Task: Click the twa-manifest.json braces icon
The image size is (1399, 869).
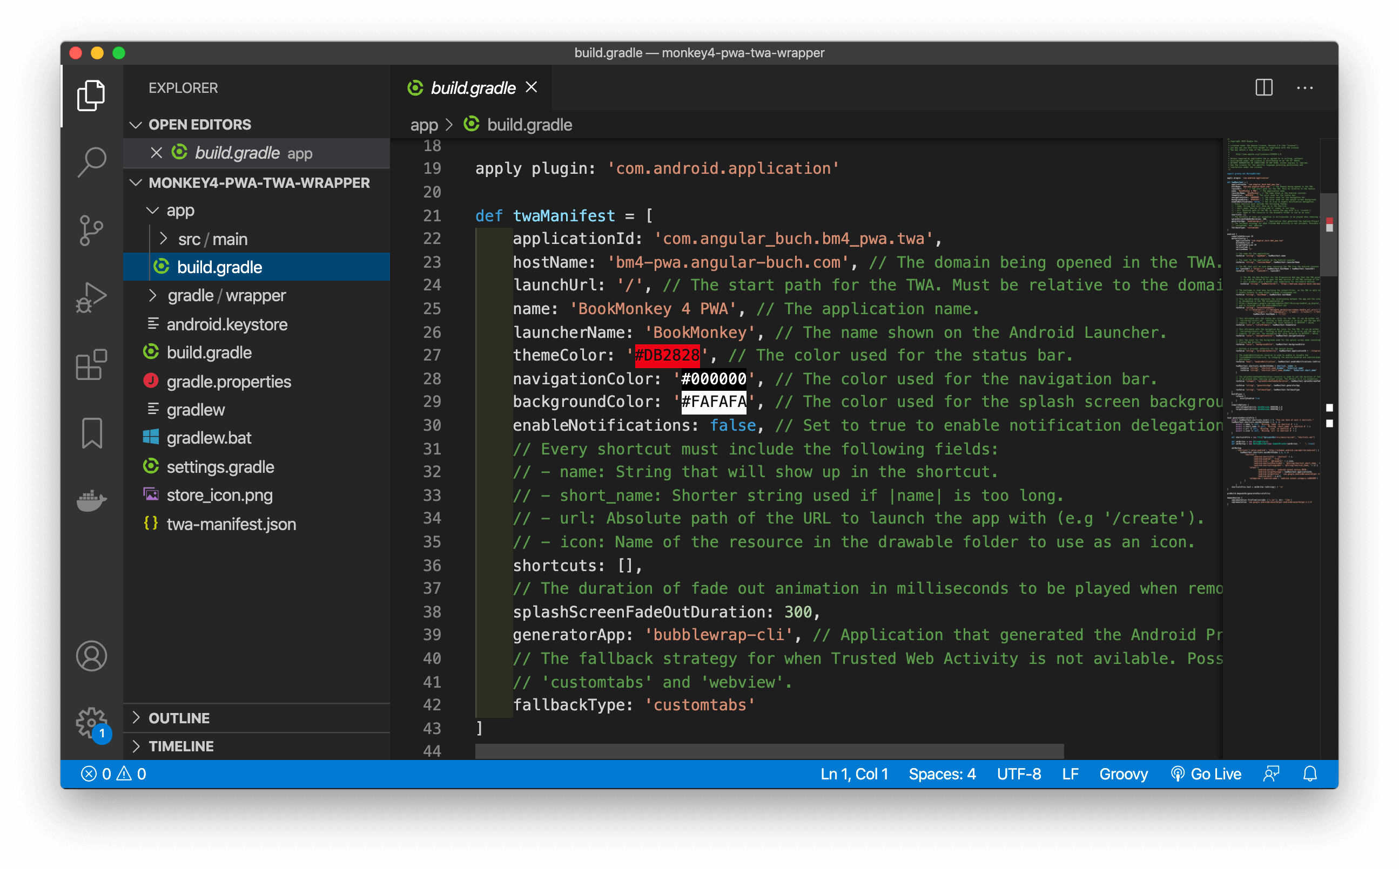Action: click(151, 524)
